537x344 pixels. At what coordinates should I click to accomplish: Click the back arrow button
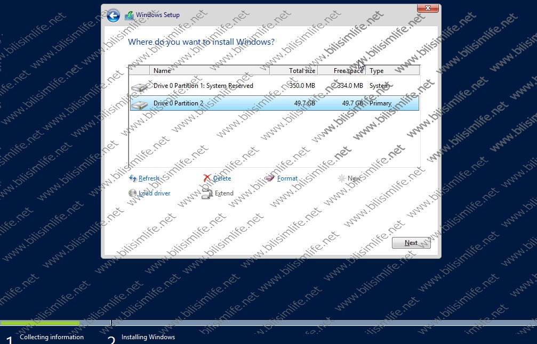[x=113, y=16]
